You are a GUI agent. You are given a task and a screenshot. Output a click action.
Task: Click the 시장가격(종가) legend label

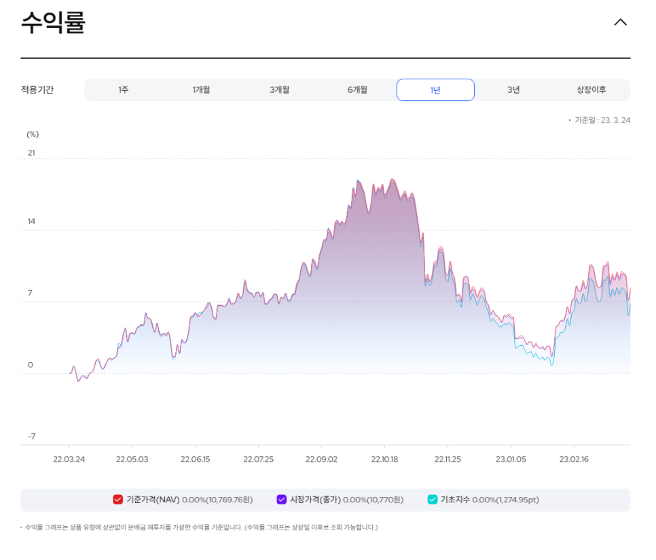pos(316,500)
